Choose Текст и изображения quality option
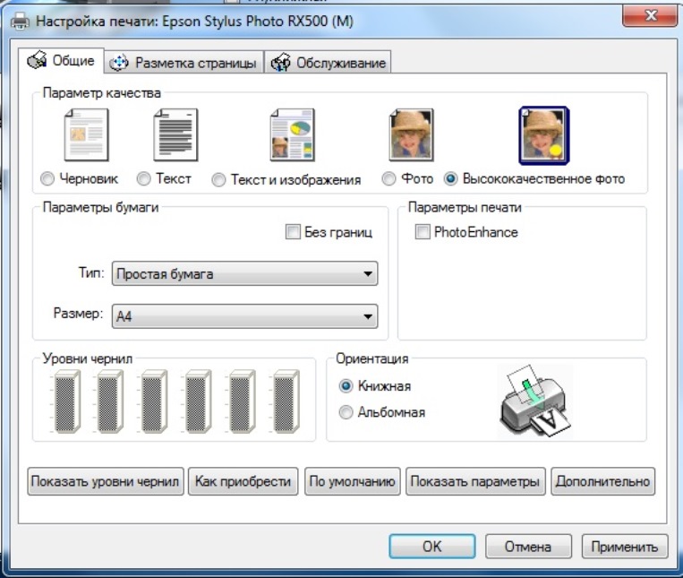 pyautogui.click(x=218, y=179)
